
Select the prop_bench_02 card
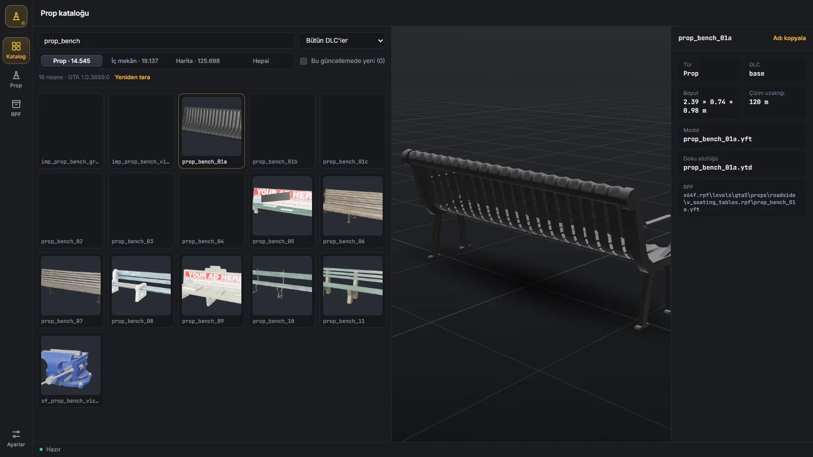(x=71, y=211)
